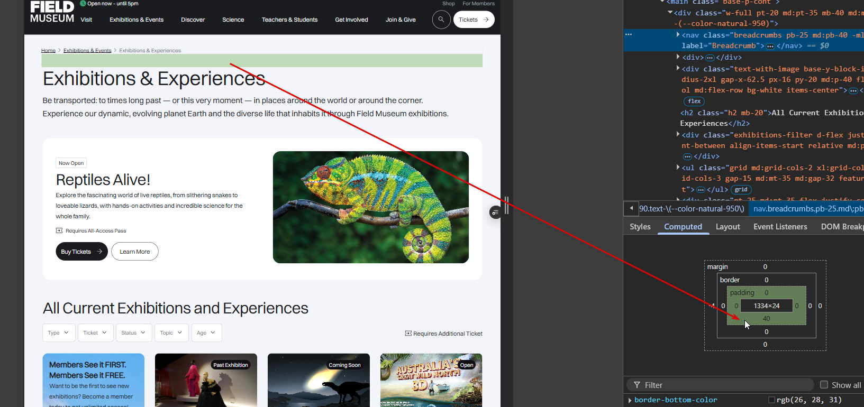Open the Past Exhibition card thumbnail
The height and width of the screenshot is (407, 864).
pyautogui.click(x=206, y=380)
